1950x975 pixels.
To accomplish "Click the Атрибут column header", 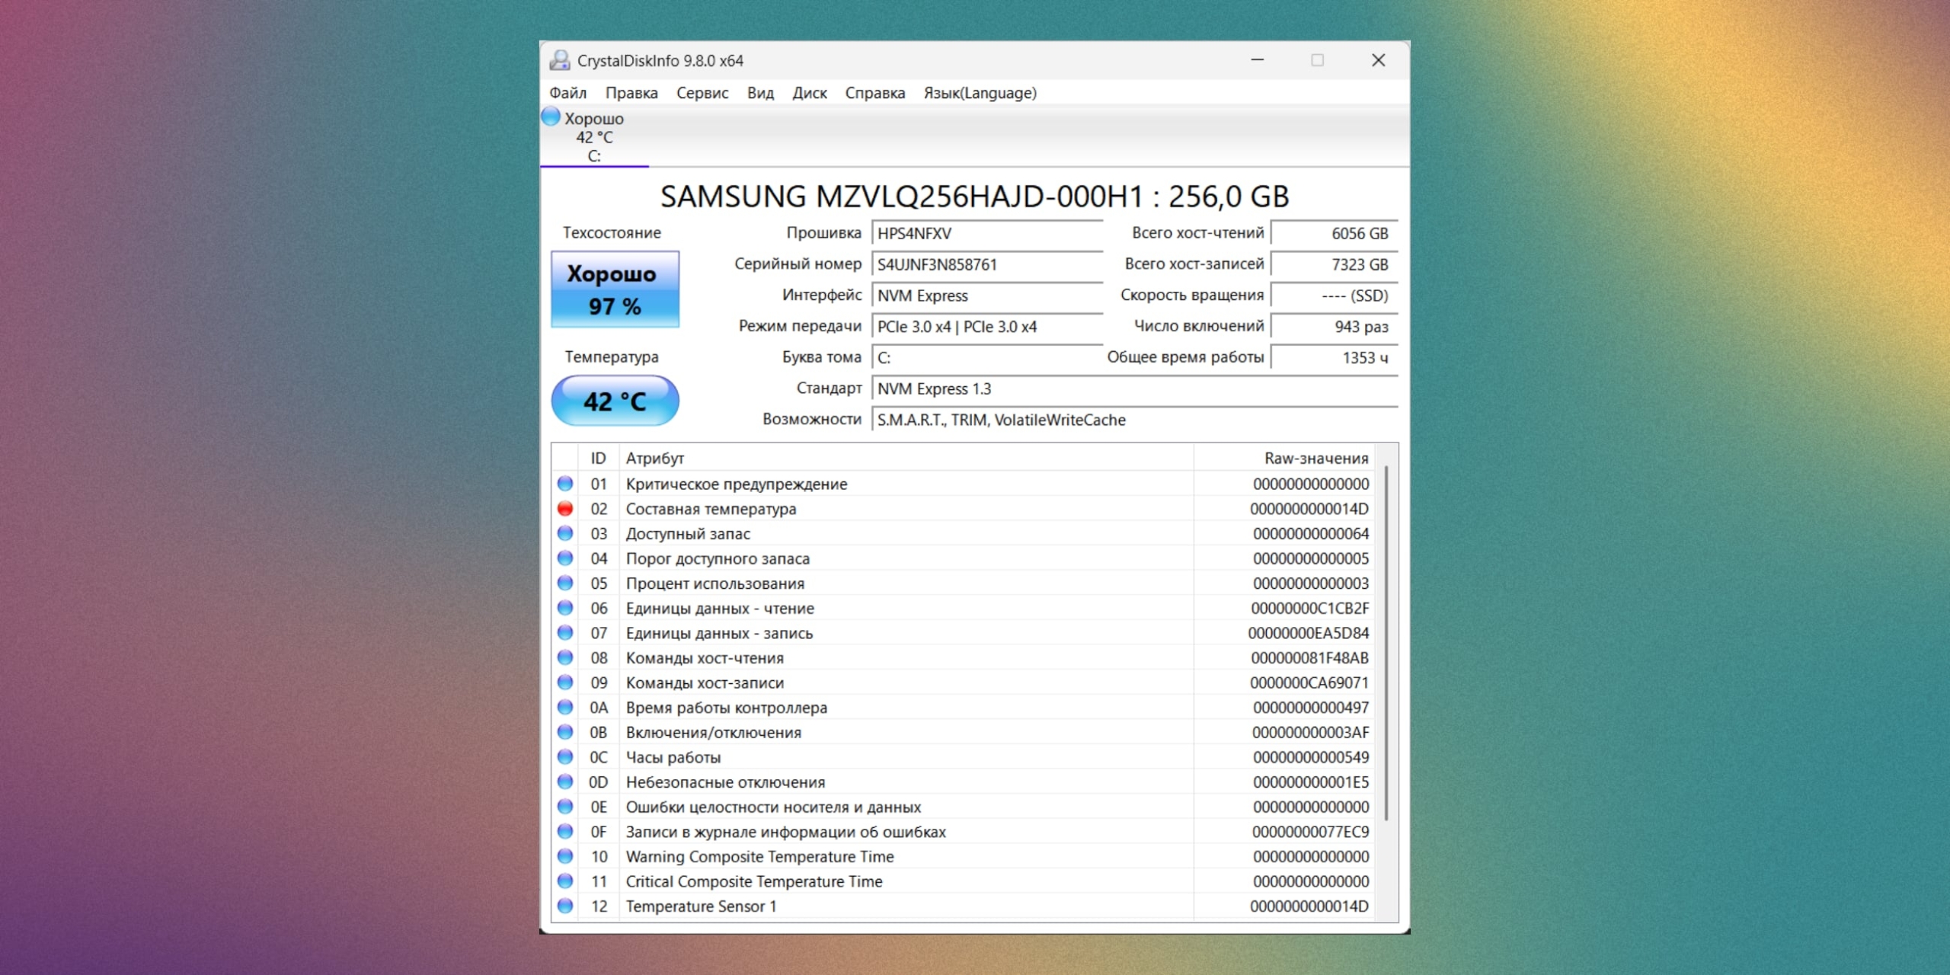I will click(655, 459).
